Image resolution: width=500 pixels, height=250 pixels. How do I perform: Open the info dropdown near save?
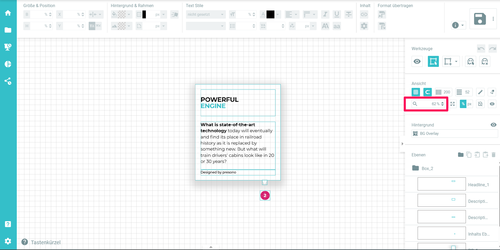458,25
